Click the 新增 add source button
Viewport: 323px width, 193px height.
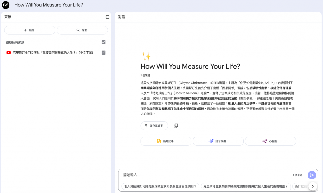(x=30, y=30)
